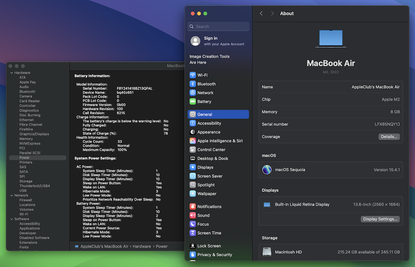415x267 pixels.
Task: Select USB in the Hardware tree
Action: [23, 191]
